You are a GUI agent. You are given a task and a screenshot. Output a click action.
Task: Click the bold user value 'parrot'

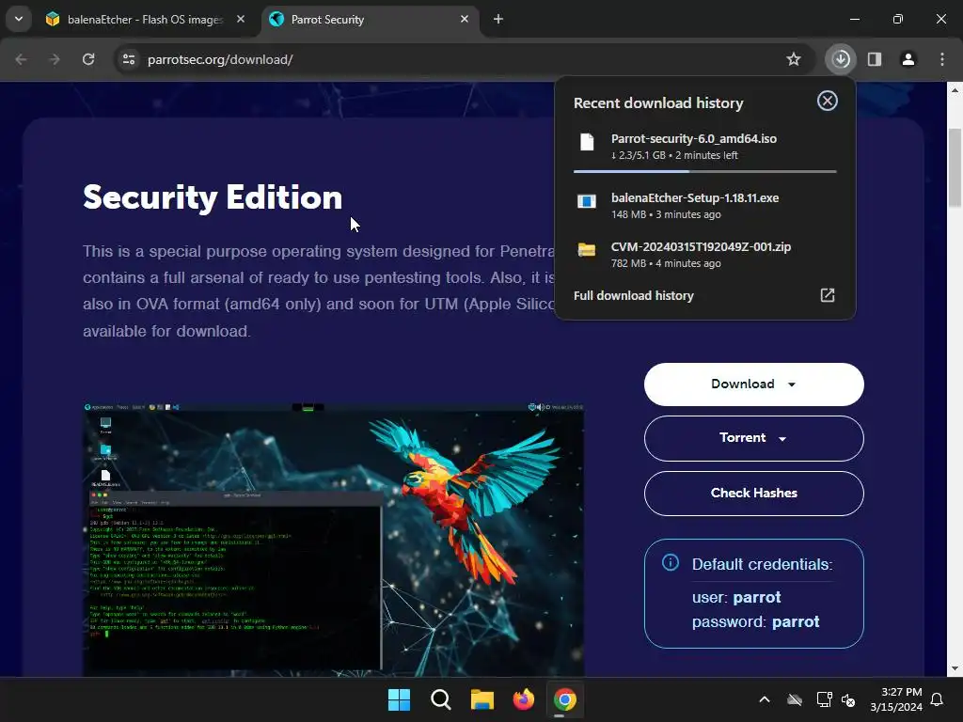[757, 597]
